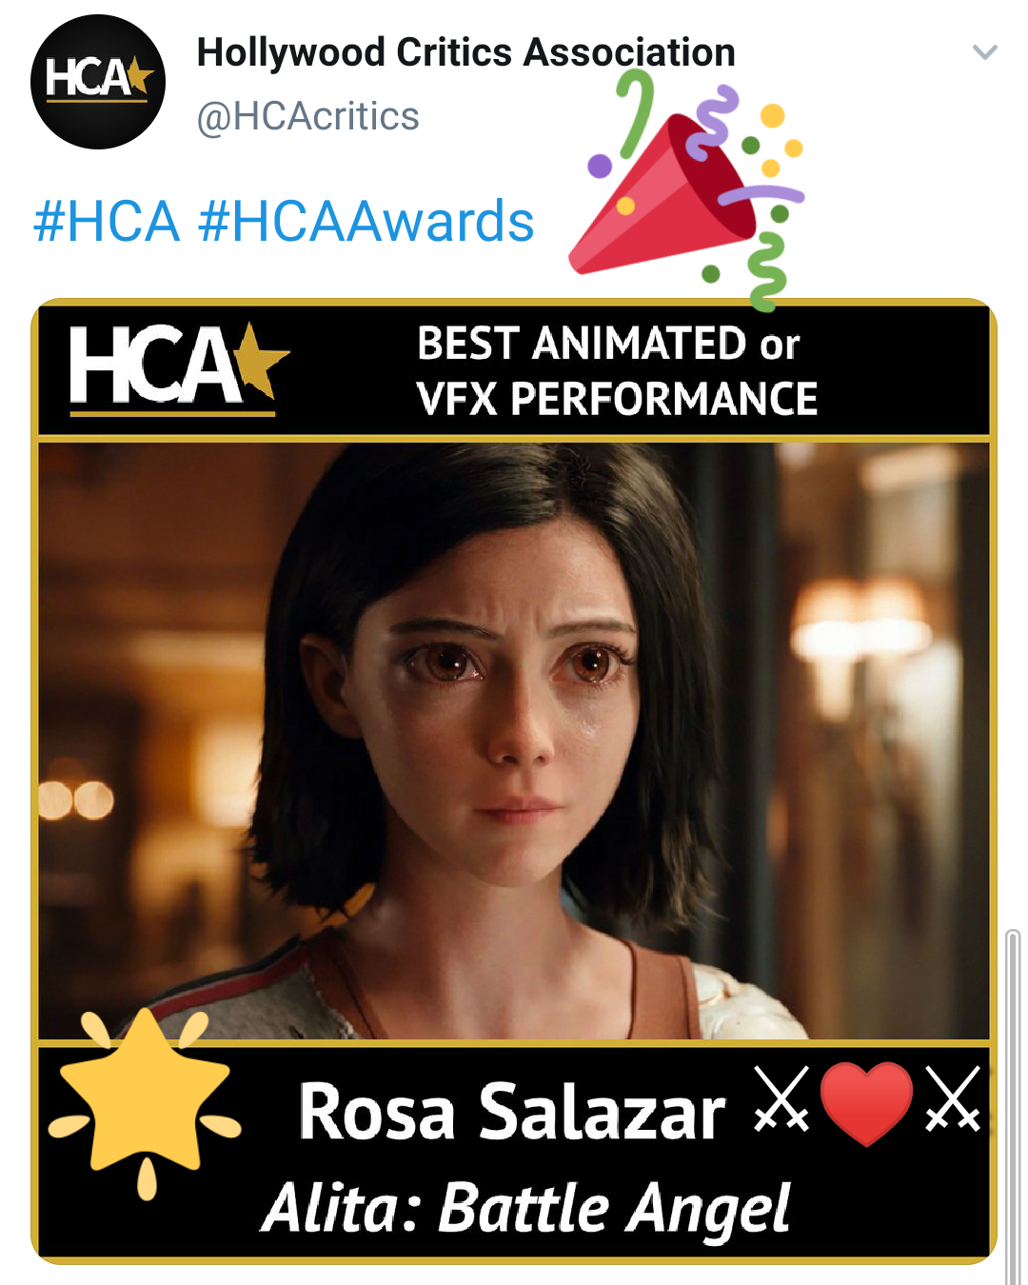This screenshot has height=1285, width=1028.
Task: Open the tweet options chevron menu
Action: point(985,52)
